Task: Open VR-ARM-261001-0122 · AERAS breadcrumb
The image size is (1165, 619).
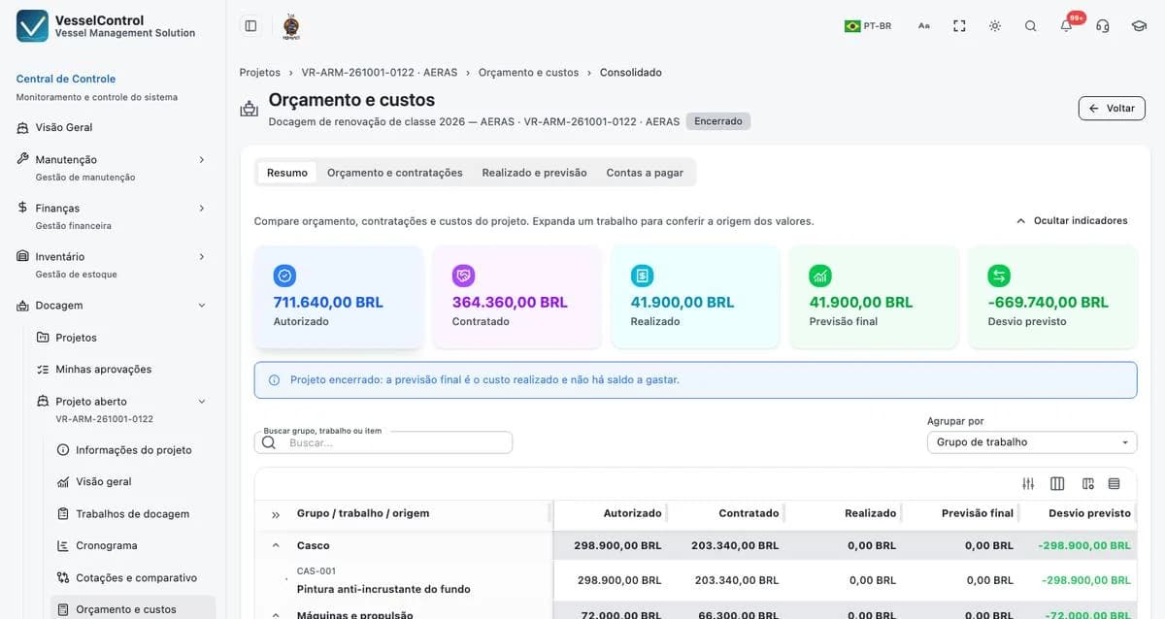Action: point(380,73)
